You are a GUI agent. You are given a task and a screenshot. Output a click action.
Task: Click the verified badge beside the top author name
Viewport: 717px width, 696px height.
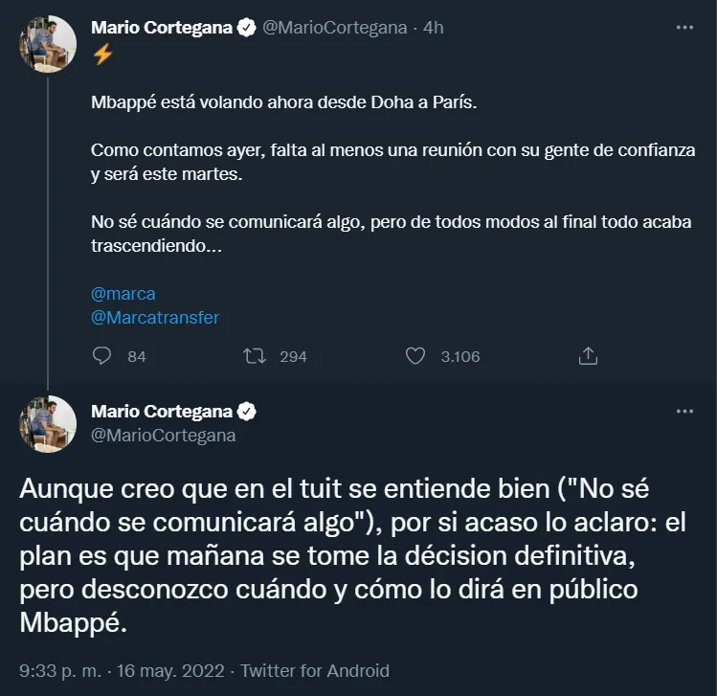click(x=246, y=28)
